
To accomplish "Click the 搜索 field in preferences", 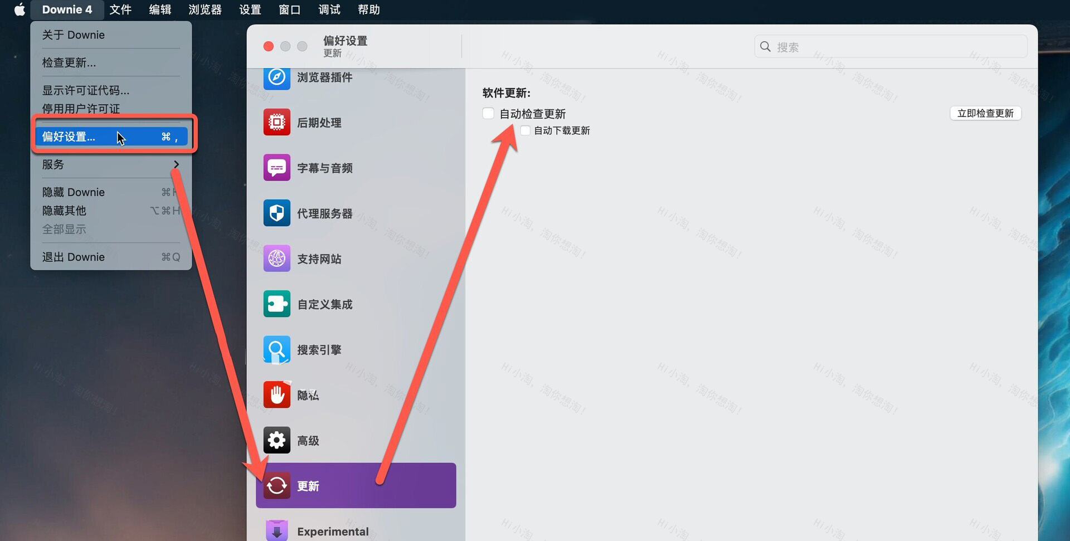I will pyautogui.click(x=891, y=47).
